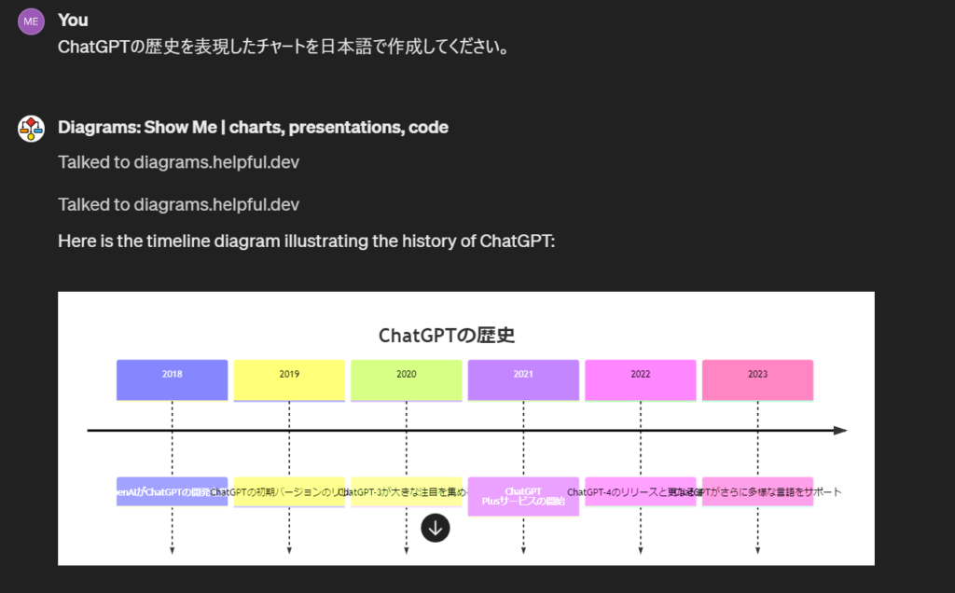Click the 2023 pink year box
Viewport: 955px width, 593px height.
tap(757, 379)
